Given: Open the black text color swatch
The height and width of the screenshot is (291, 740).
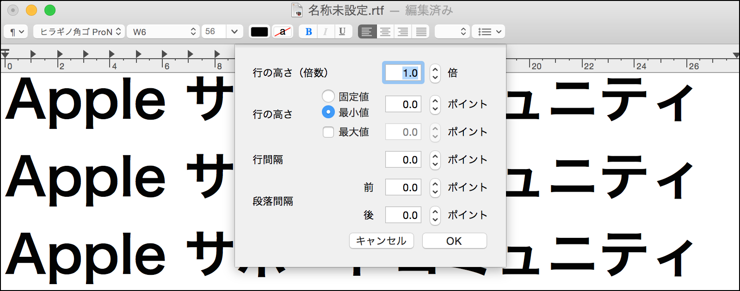Looking at the screenshot, I should point(259,32).
